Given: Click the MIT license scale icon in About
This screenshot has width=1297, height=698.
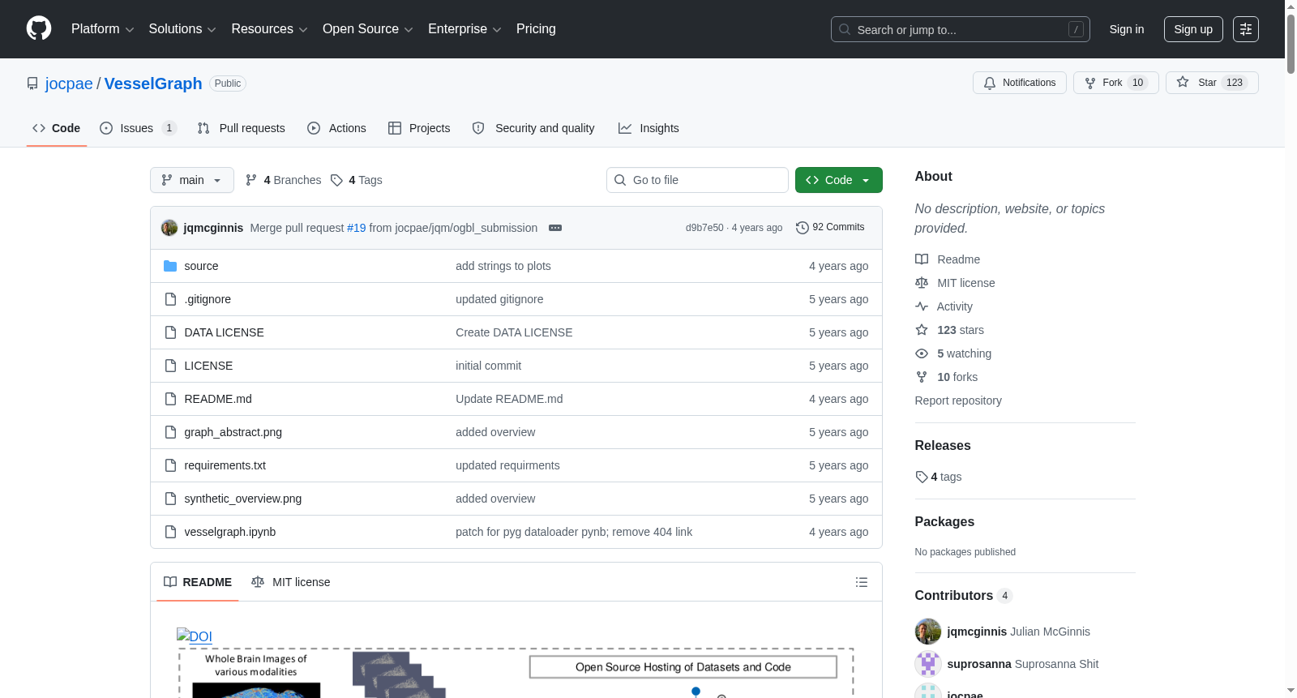Looking at the screenshot, I should pyautogui.click(x=922, y=283).
